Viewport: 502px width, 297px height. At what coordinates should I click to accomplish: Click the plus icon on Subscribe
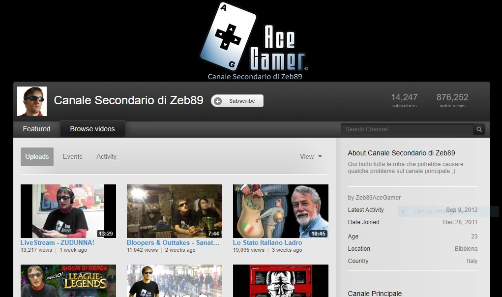coord(218,101)
